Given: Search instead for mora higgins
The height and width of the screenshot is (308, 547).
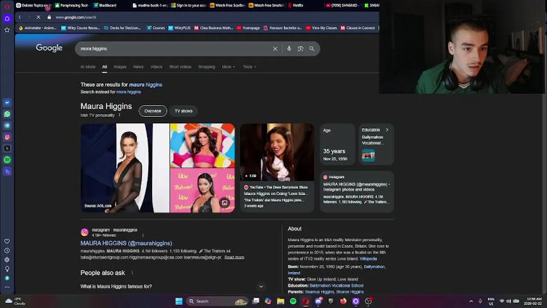Looking at the screenshot, I should (x=128, y=92).
